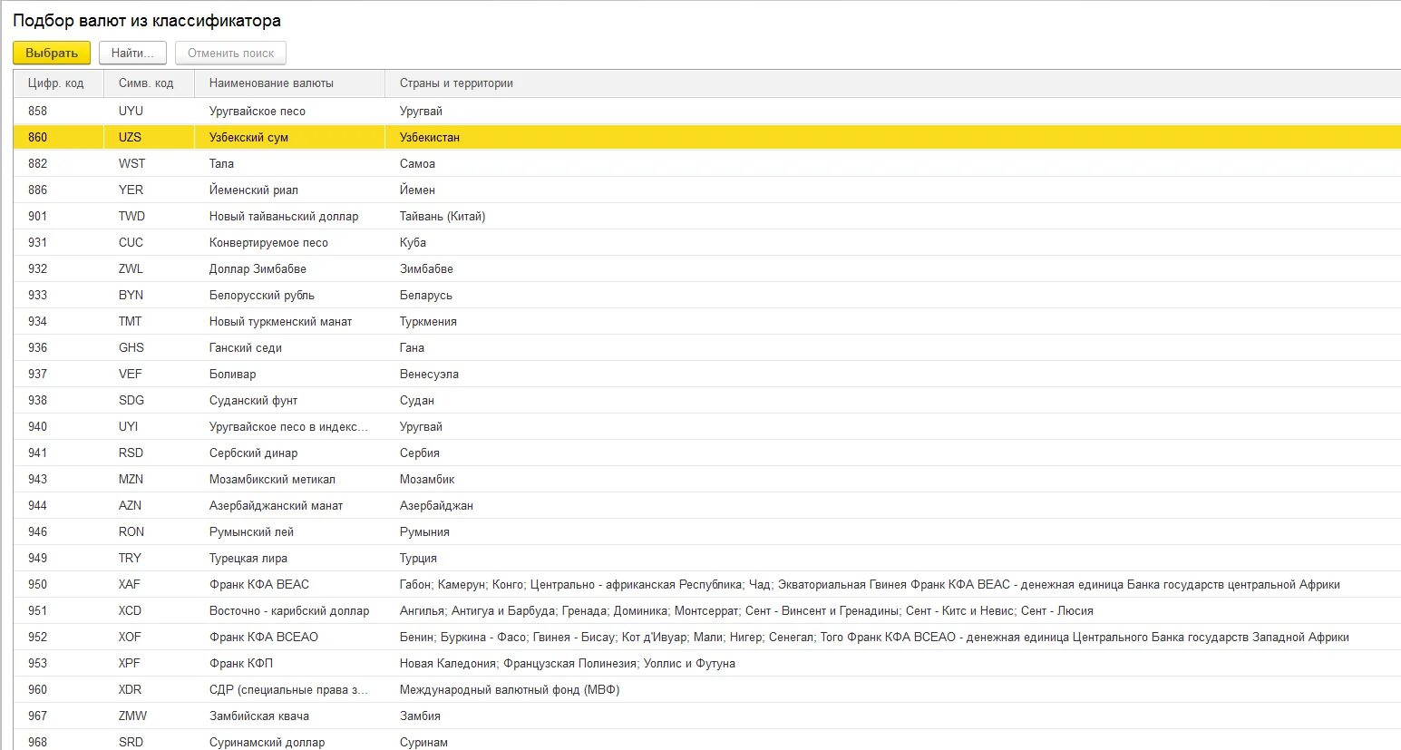The height and width of the screenshot is (750, 1401).
Task: Select the Замбийская квача row
Action: click(x=707, y=716)
